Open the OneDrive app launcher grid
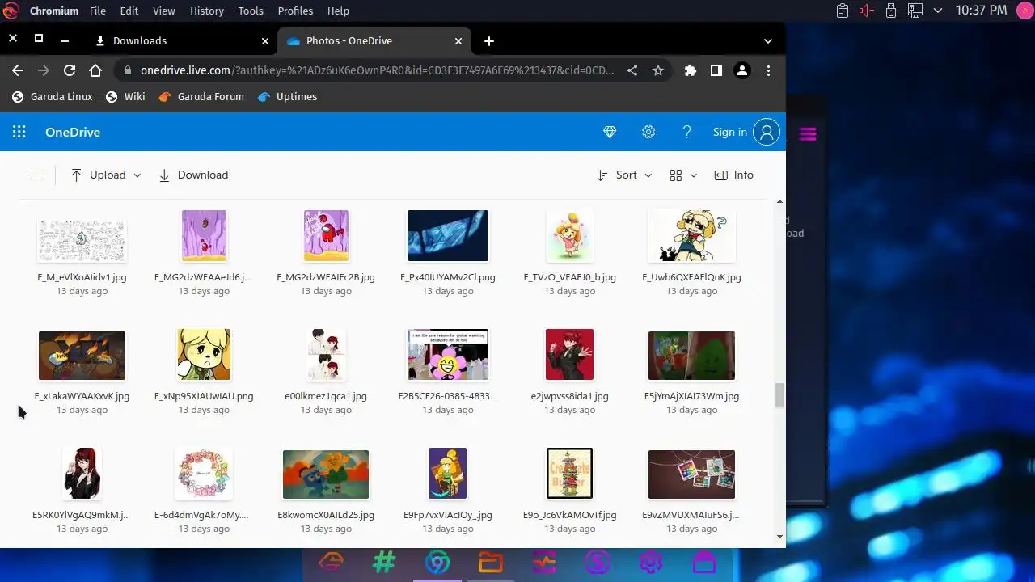Screen dimensions: 1035x582 pos(19,132)
